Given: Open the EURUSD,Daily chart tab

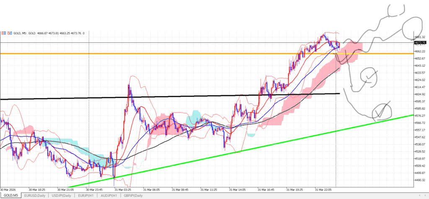Looking at the screenshot, I should point(36,195).
